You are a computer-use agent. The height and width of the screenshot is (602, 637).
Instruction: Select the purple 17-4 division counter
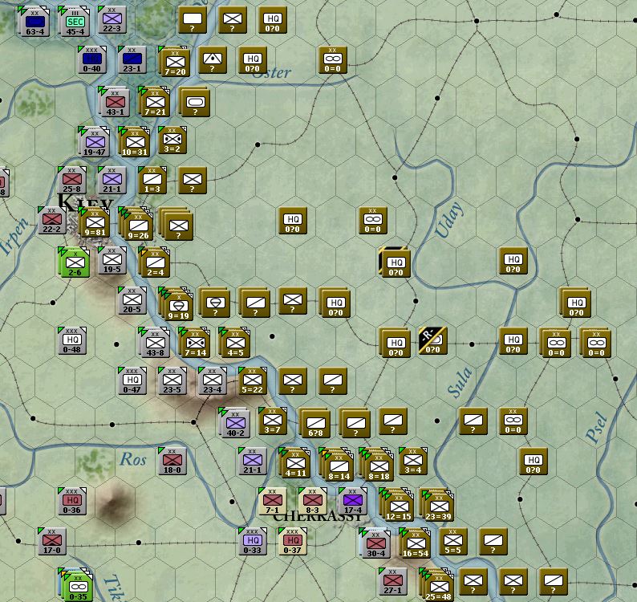pyautogui.click(x=353, y=501)
